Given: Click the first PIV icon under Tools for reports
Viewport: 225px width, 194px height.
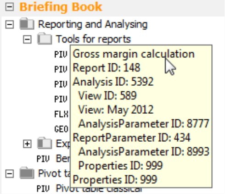Looking at the screenshot, I should click(61, 54).
